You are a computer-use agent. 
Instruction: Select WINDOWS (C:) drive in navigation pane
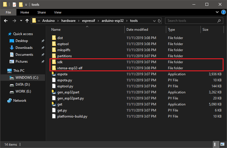click(27, 78)
